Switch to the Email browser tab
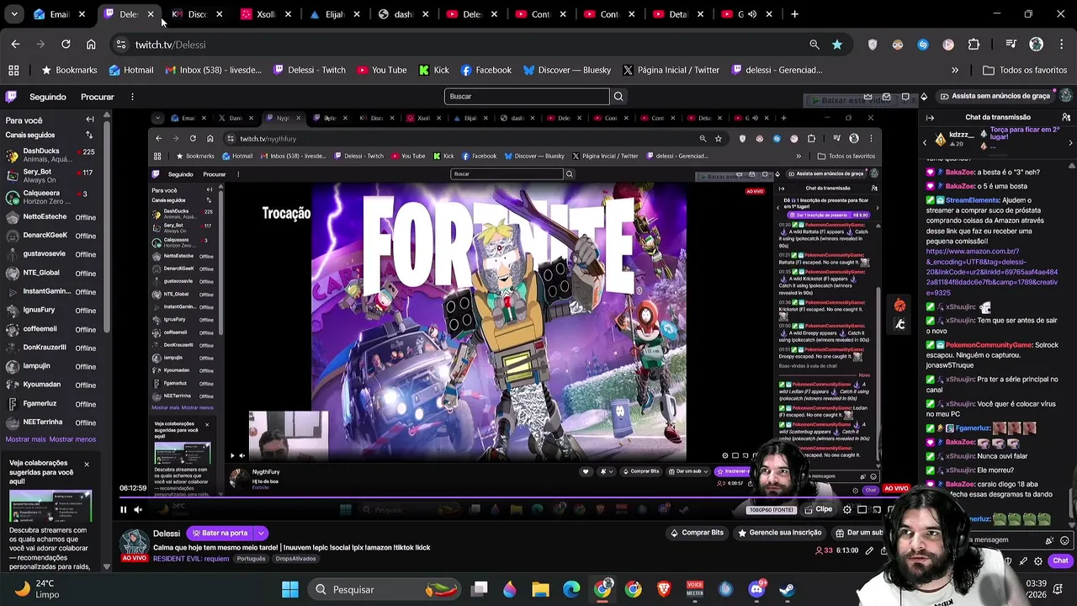The width and height of the screenshot is (1077, 606). (x=59, y=14)
